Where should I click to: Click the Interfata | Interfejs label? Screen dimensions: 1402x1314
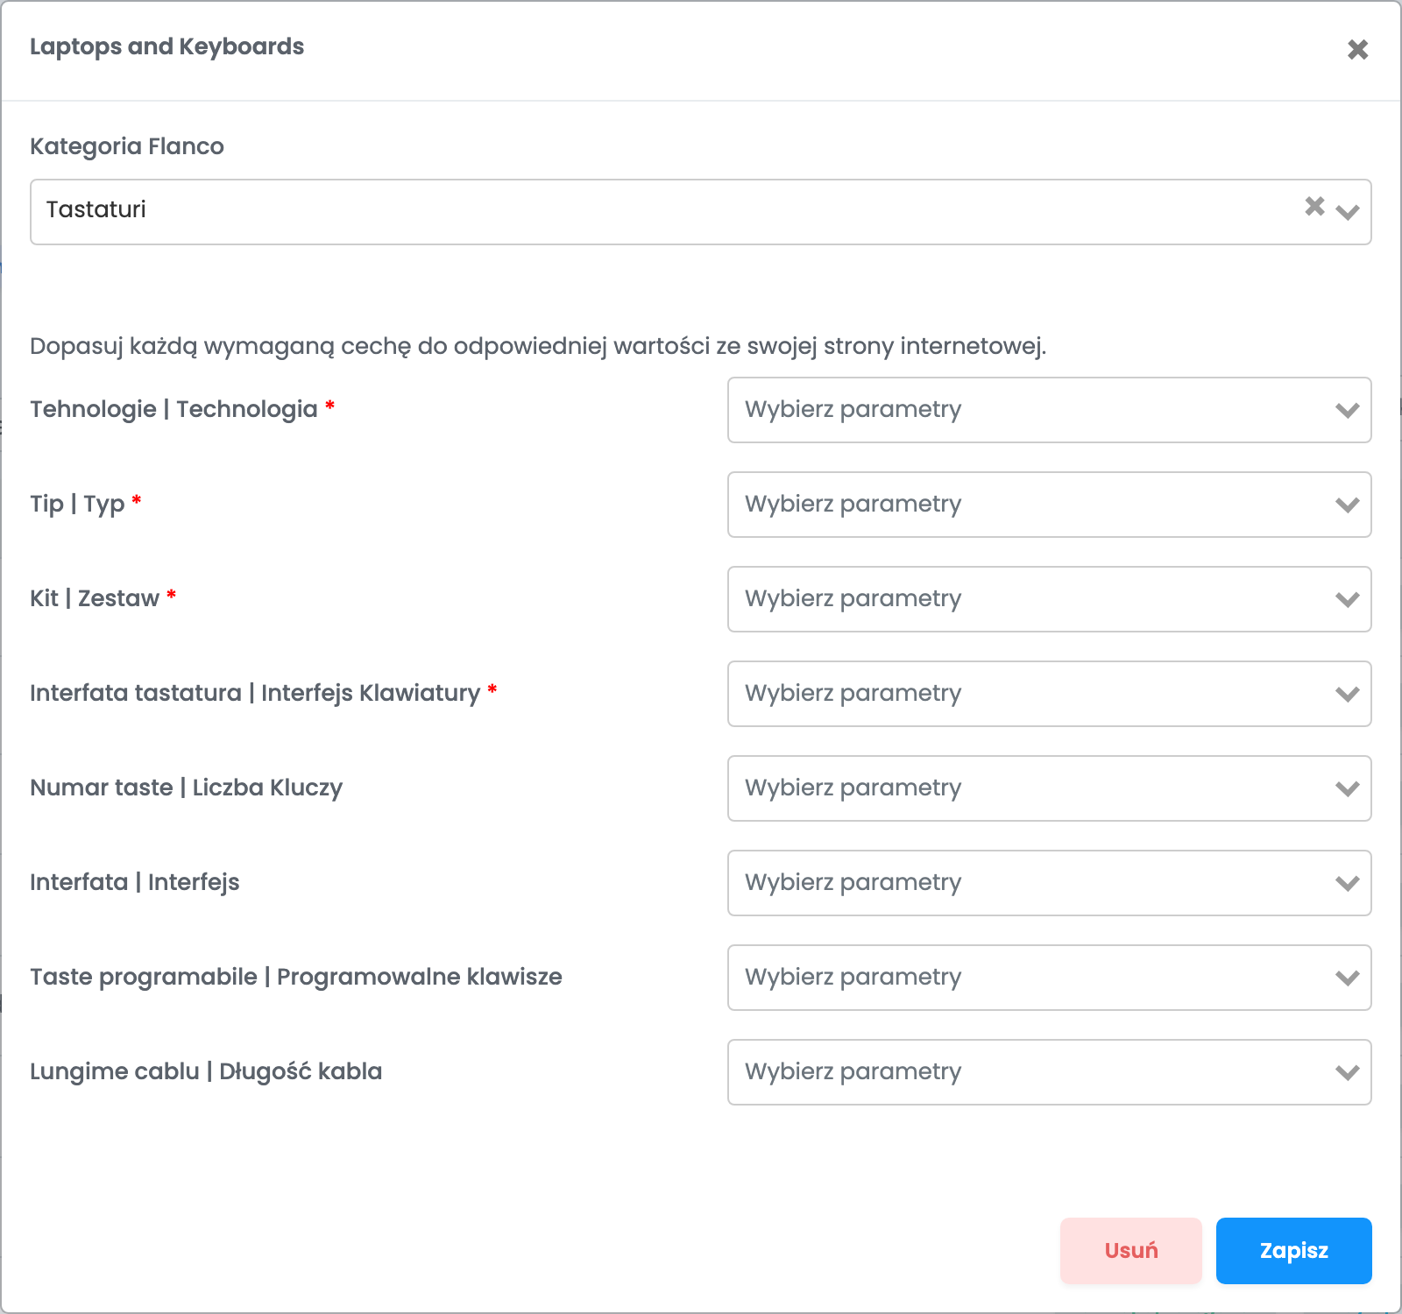coord(135,882)
